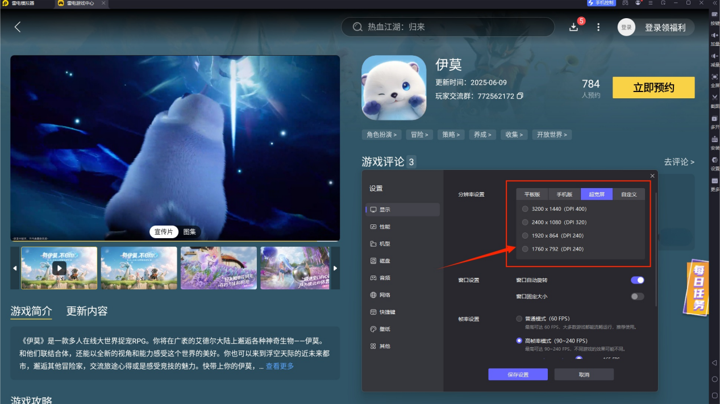Copy the player group number 772562172
720x404 pixels.
pyautogui.click(x=520, y=96)
